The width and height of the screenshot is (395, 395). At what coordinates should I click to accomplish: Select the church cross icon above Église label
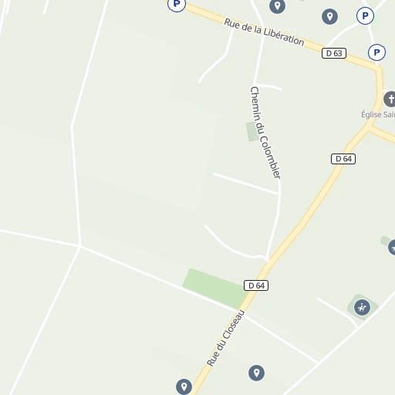click(390, 99)
